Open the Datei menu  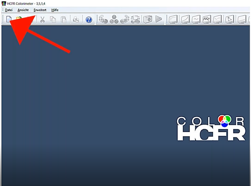click(9, 10)
